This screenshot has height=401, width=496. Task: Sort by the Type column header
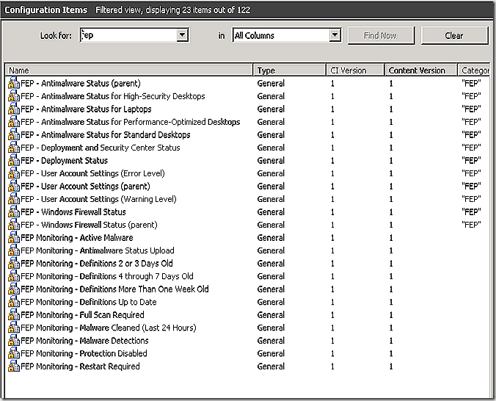point(289,70)
